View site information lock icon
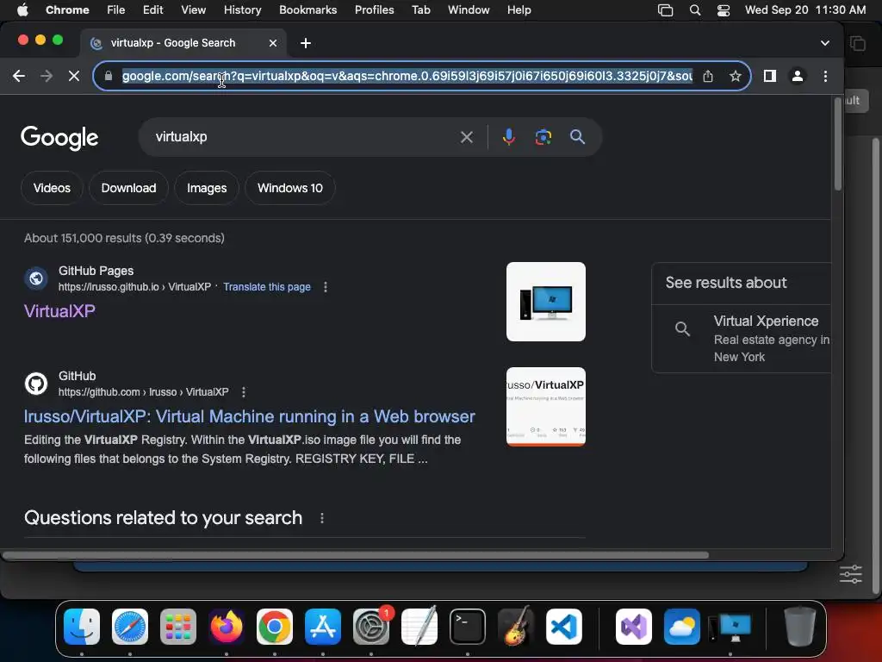The image size is (882, 662). [109, 76]
